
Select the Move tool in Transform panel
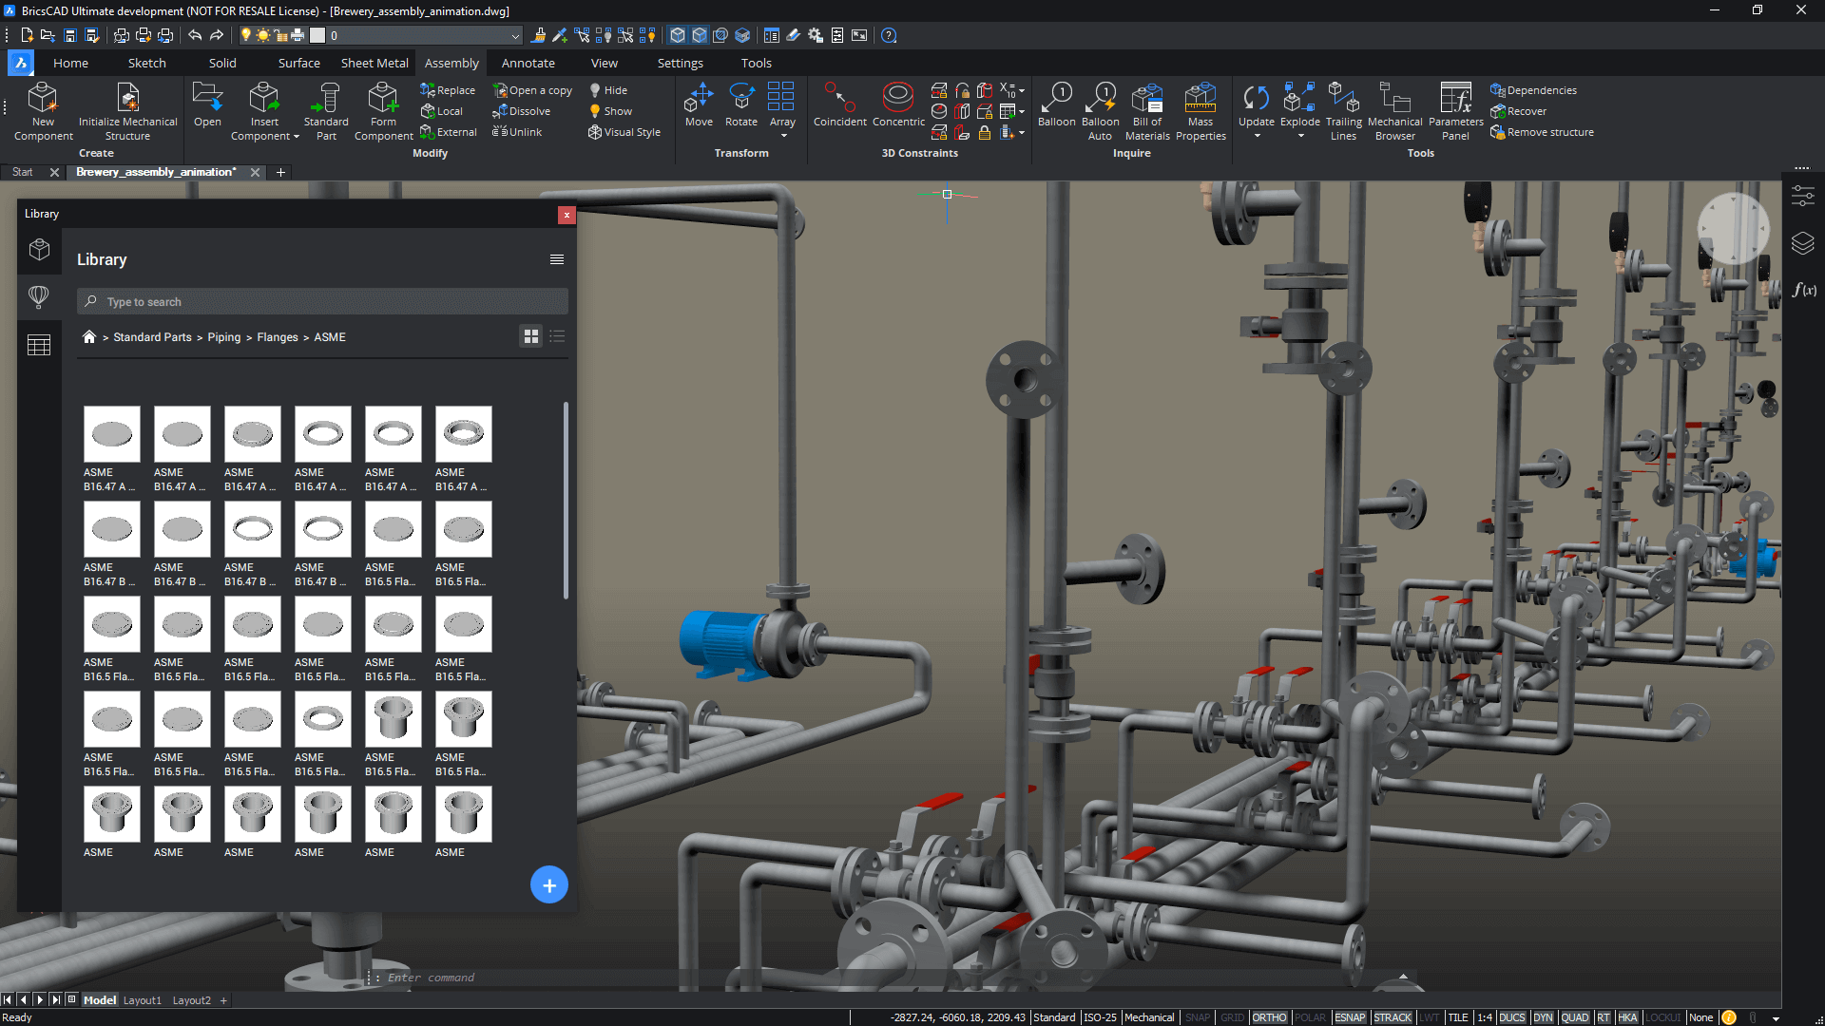699,106
